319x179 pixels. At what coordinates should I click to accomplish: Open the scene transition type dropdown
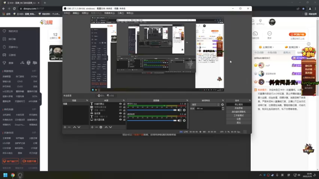click(205, 105)
